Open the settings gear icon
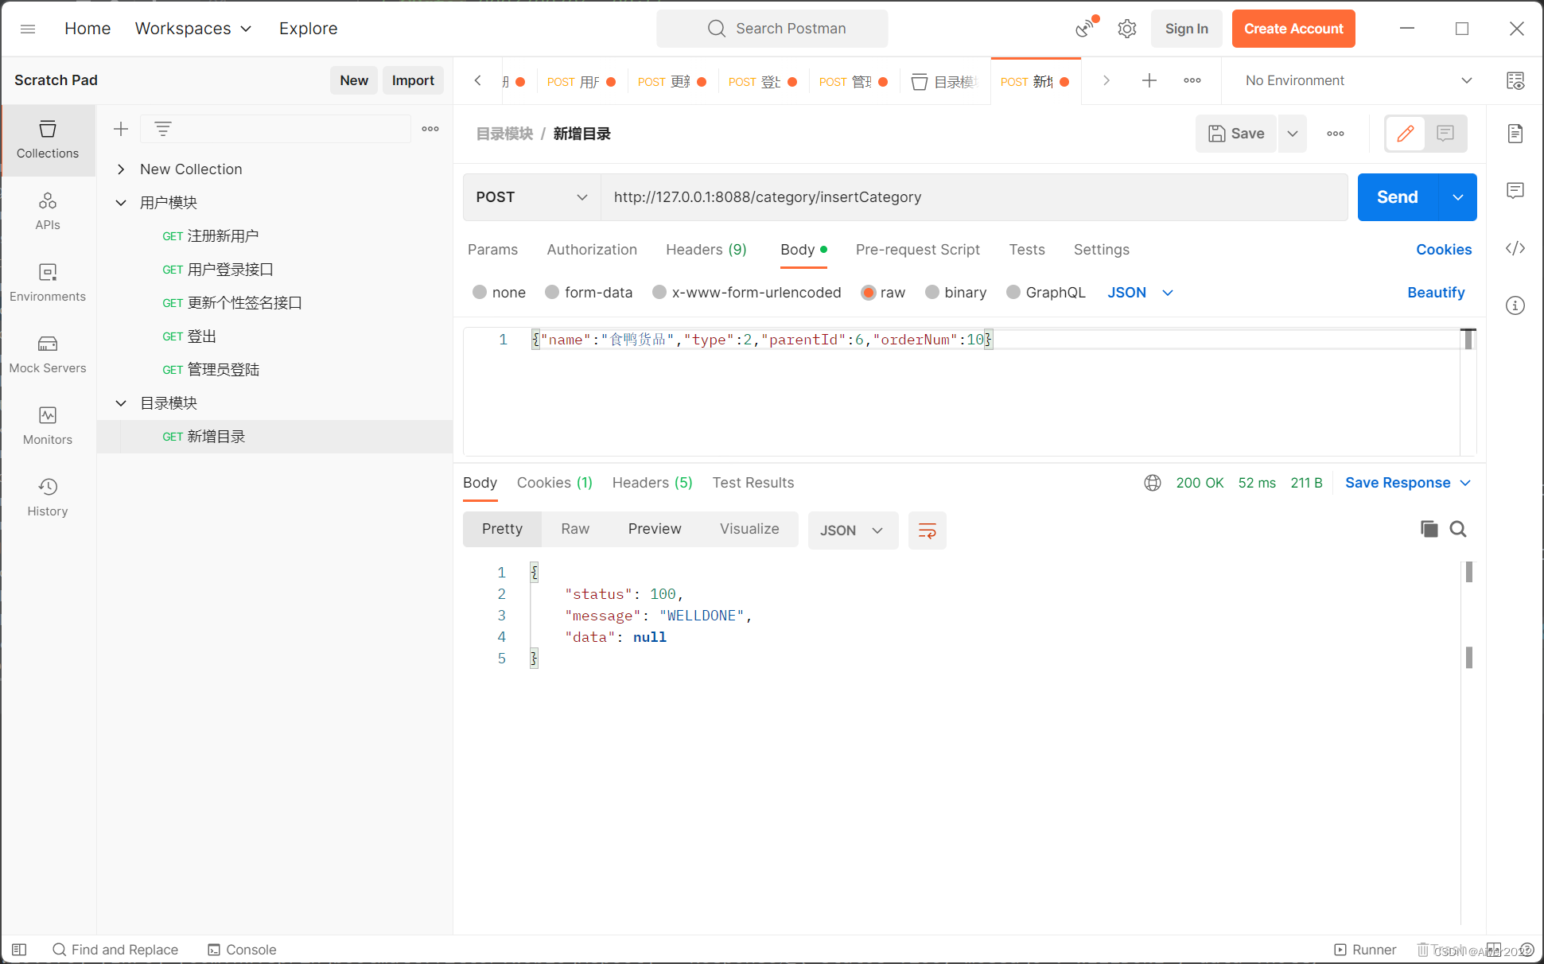1544x964 pixels. click(1126, 29)
